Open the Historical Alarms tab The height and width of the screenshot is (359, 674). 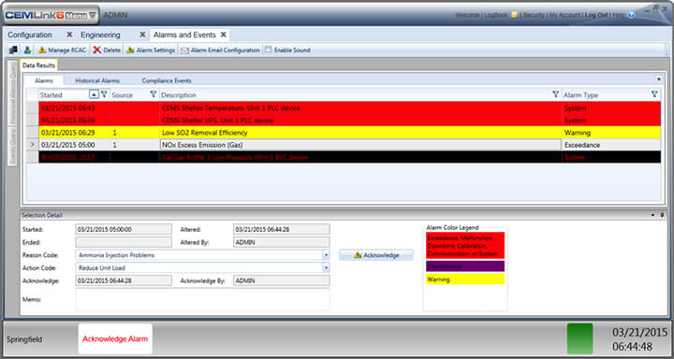97,80
